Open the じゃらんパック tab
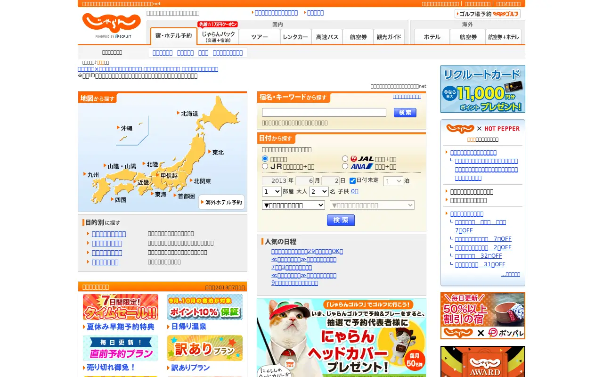 [x=218, y=37]
